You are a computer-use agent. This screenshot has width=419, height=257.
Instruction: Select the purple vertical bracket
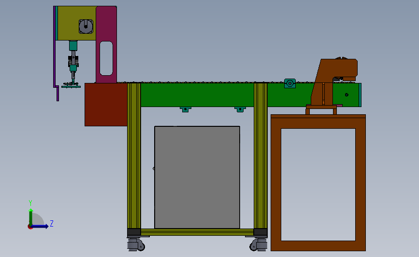pyautogui.click(x=55, y=47)
